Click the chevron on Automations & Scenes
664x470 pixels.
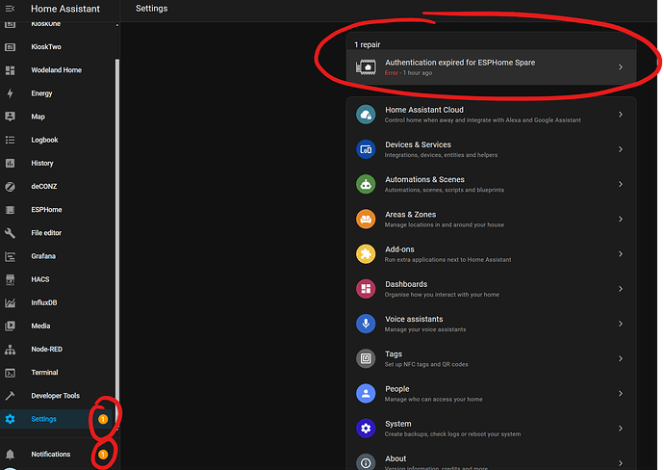pos(621,184)
